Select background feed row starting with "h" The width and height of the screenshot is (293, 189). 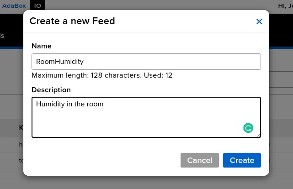coord(11,144)
